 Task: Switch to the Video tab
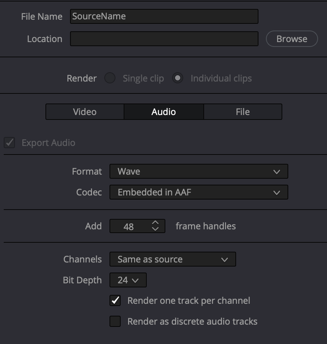click(85, 112)
